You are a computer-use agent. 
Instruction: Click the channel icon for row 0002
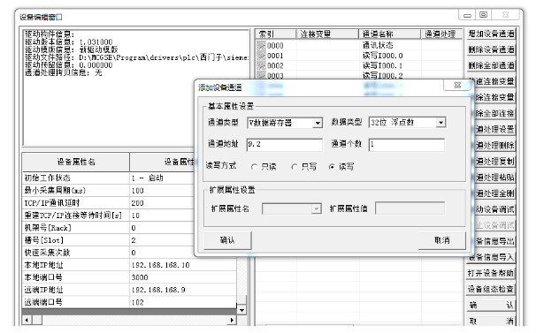pyautogui.click(x=261, y=65)
